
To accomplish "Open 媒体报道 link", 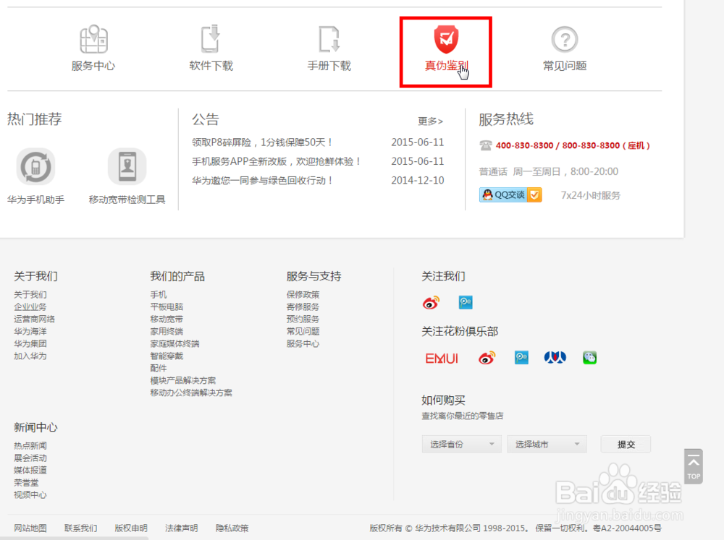I will (x=30, y=471).
